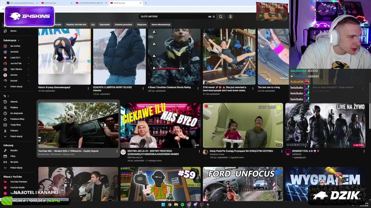Open options for Kiedy Pedofile video

[x=282, y=151]
